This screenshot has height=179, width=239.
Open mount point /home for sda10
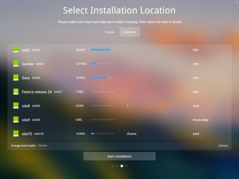(x=131, y=134)
